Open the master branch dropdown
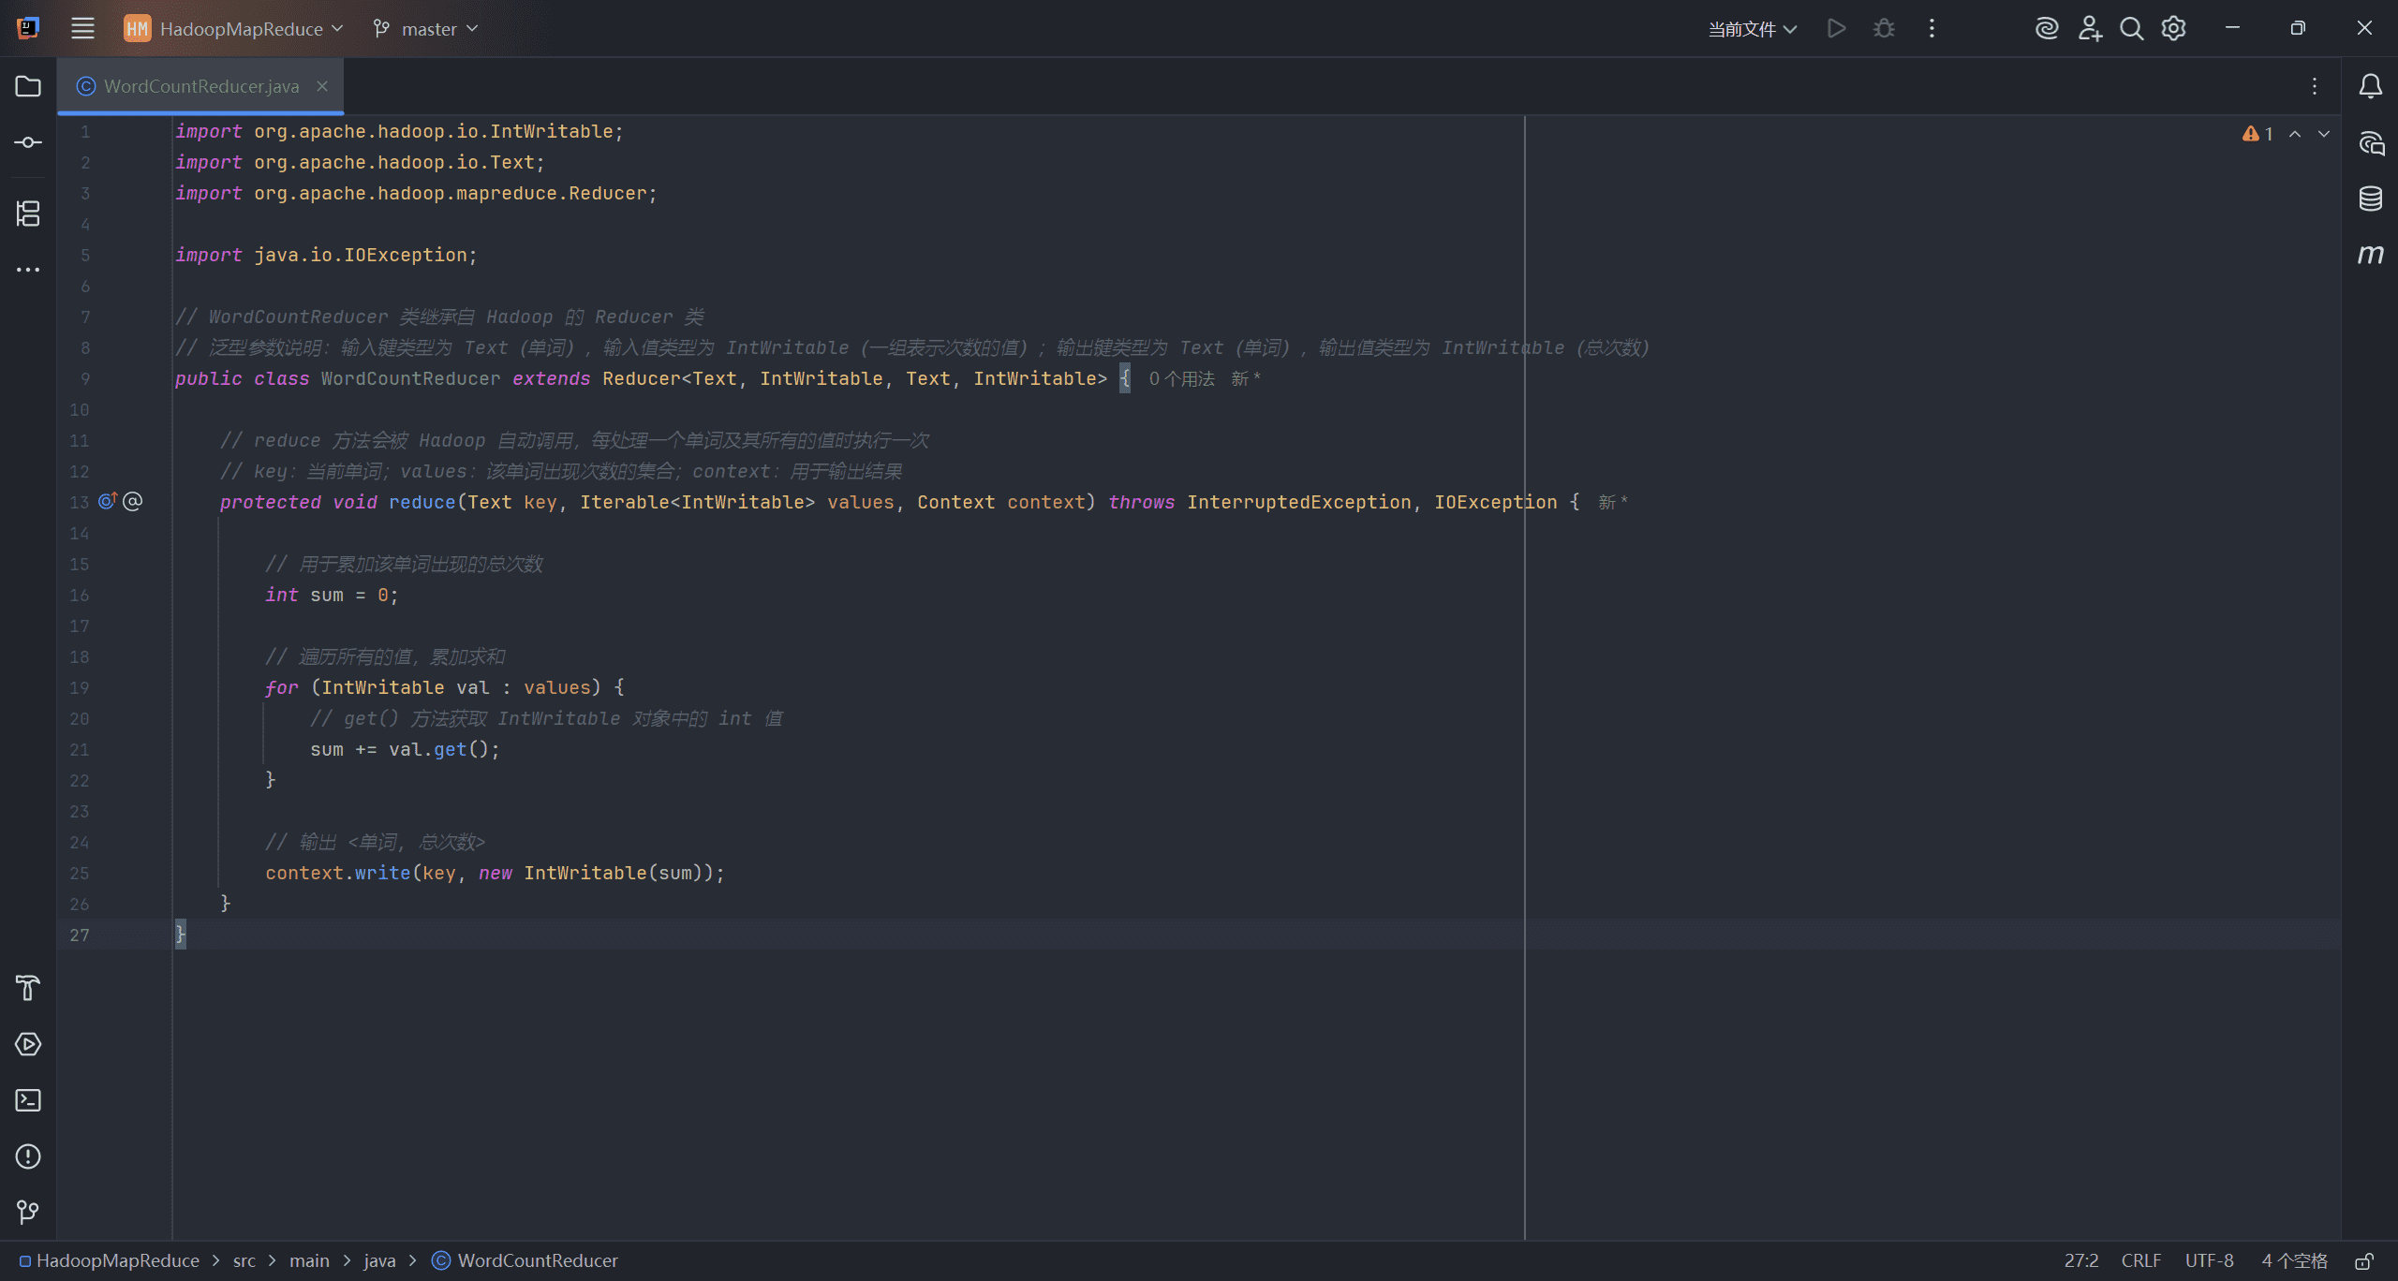The width and height of the screenshot is (2398, 1281). 426,29
